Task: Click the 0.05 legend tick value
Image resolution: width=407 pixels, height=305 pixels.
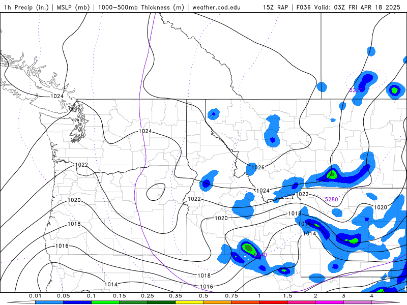Action: [63, 296]
